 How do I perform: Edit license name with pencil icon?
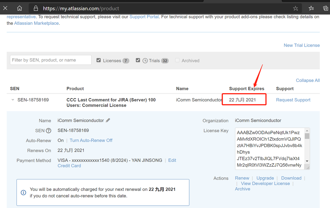[x=108, y=120]
